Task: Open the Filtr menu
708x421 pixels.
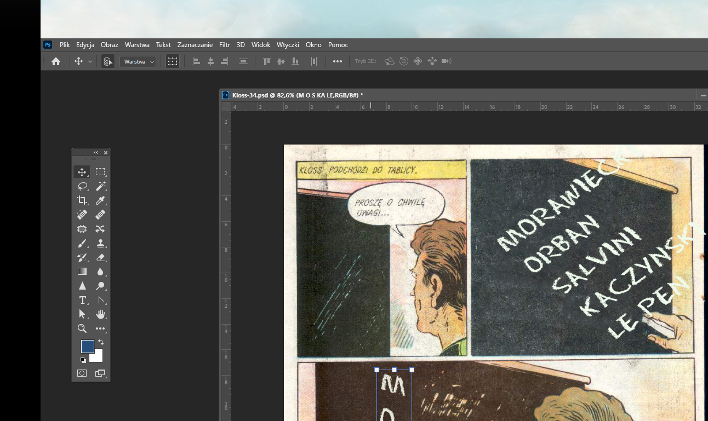Action: pos(225,45)
